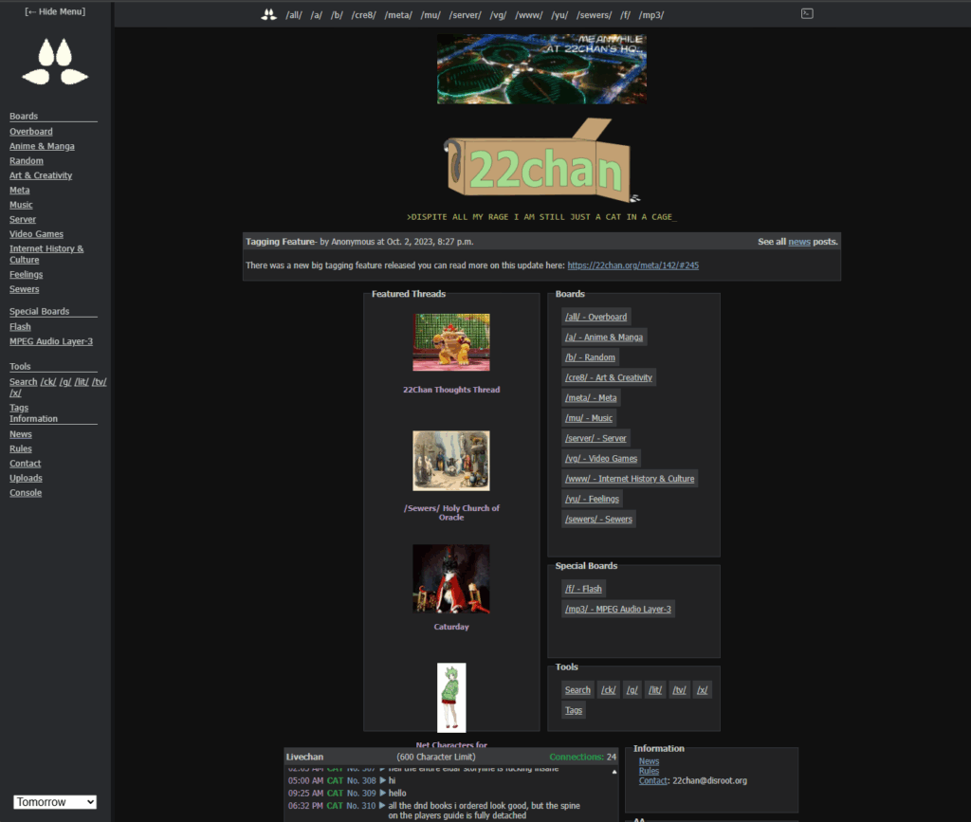Open /mp3/ - MPEG Audio Layer-3 button
Image resolution: width=971 pixels, height=822 pixels.
point(618,609)
